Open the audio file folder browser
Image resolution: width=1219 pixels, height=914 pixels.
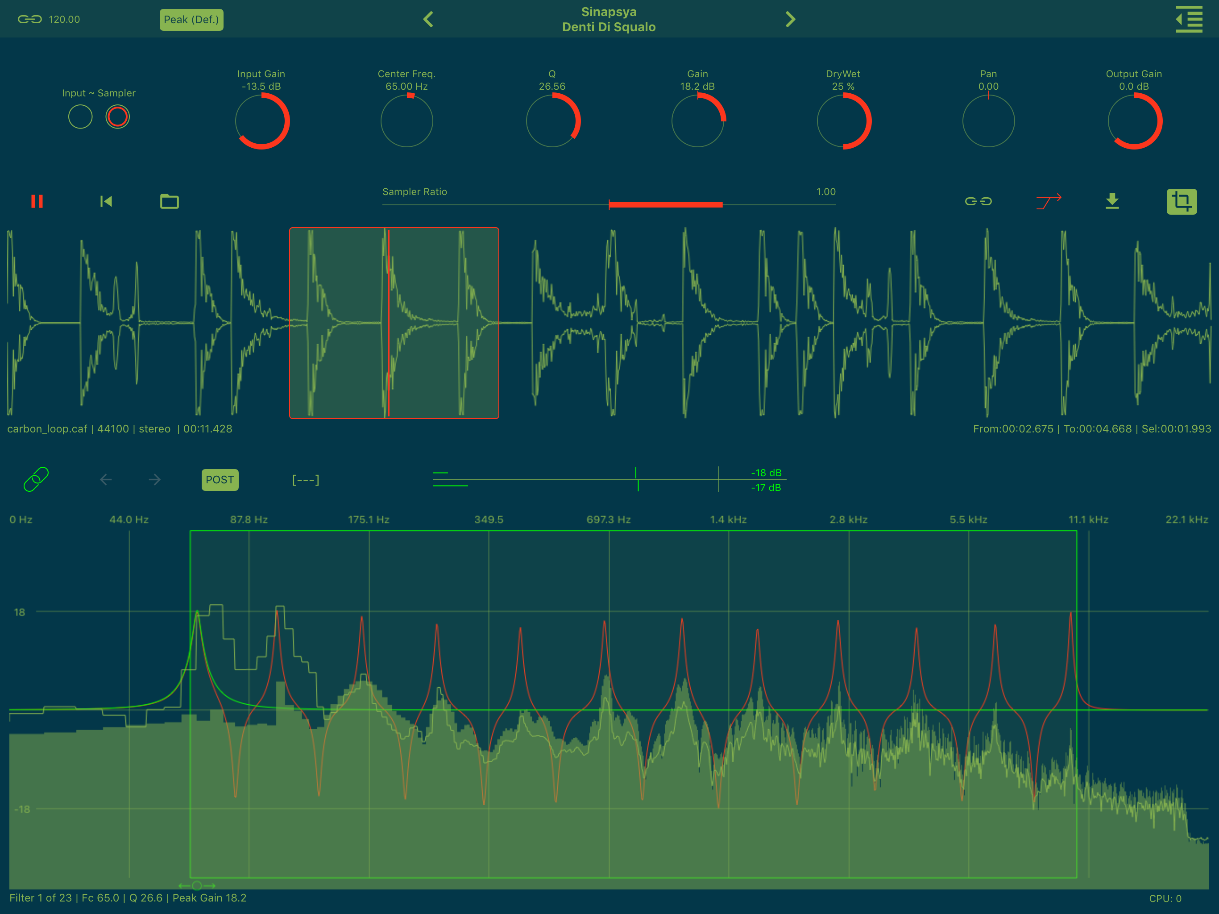pyautogui.click(x=169, y=202)
